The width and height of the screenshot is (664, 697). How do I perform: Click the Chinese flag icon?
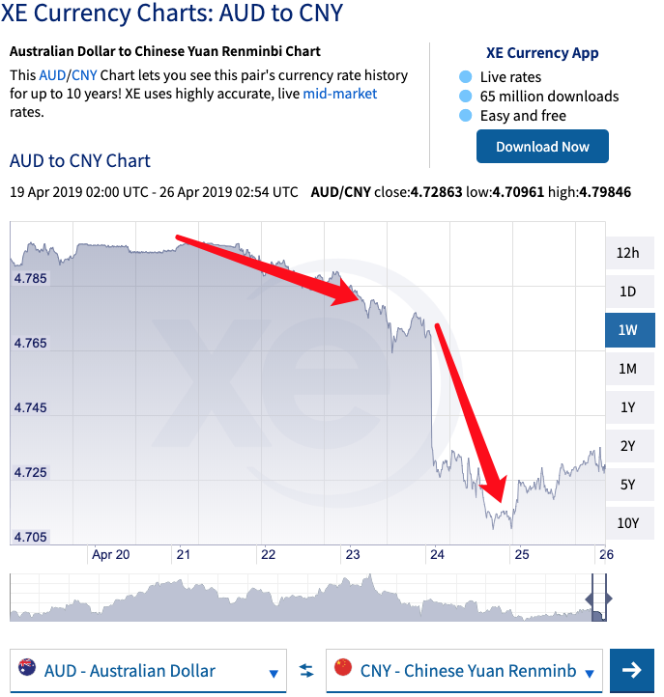pyautogui.click(x=342, y=668)
